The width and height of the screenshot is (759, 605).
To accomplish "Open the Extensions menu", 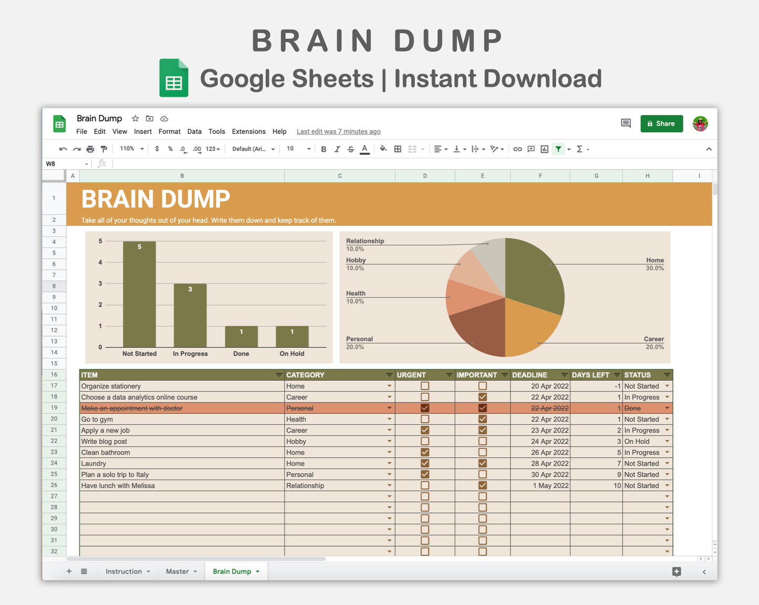I will (x=248, y=132).
